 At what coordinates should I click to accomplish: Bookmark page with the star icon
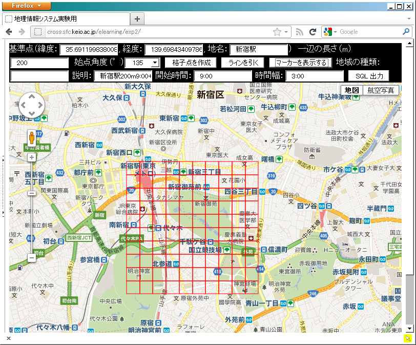click(277, 32)
